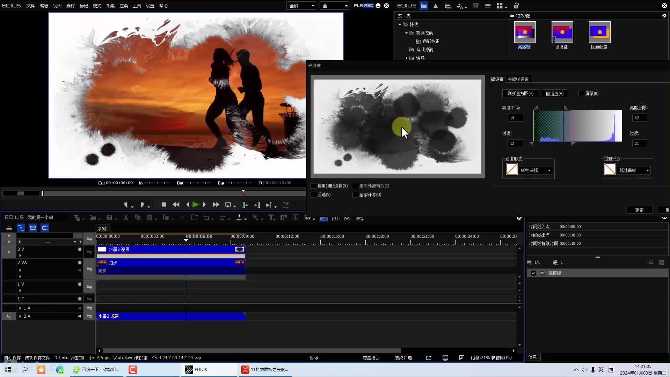
Task: Click the Set In point marker icon
Action: click(126, 205)
